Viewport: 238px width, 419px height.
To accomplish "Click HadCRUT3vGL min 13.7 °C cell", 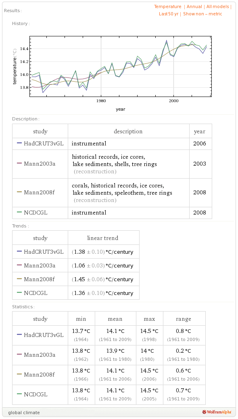I will 81,335.
